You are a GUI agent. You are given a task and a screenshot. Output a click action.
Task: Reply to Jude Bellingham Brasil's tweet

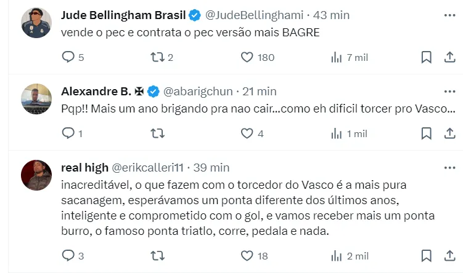[x=68, y=57]
